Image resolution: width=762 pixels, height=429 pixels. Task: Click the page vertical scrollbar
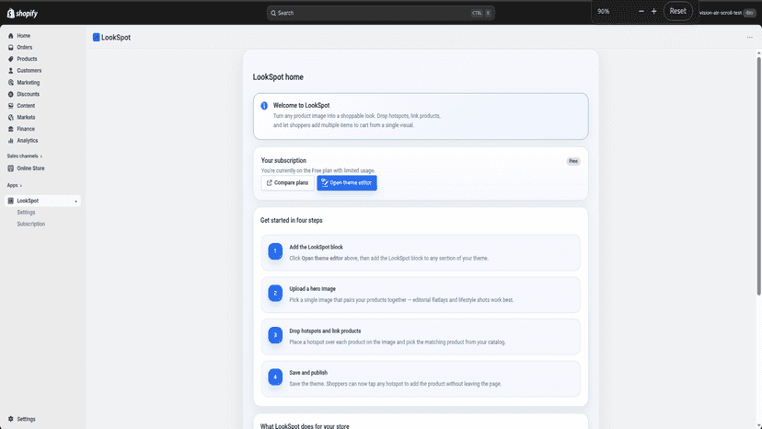tap(758, 176)
